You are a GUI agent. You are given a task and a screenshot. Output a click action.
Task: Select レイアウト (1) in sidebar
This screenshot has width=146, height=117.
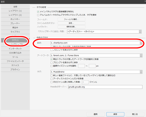[x=15, y=11]
